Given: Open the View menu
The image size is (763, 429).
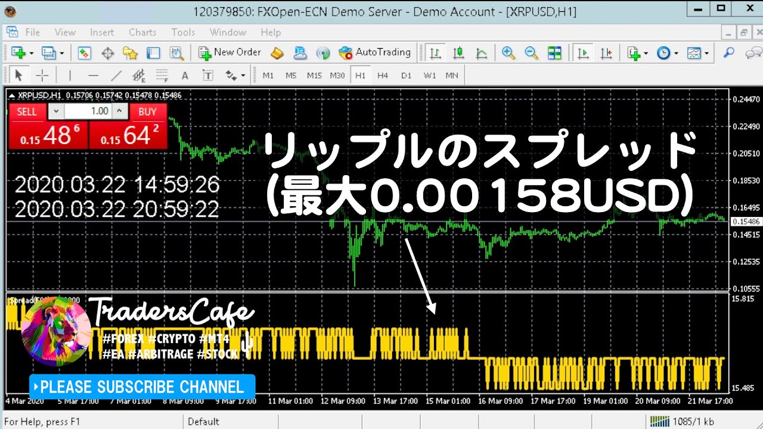Looking at the screenshot, I should point(65,32).
